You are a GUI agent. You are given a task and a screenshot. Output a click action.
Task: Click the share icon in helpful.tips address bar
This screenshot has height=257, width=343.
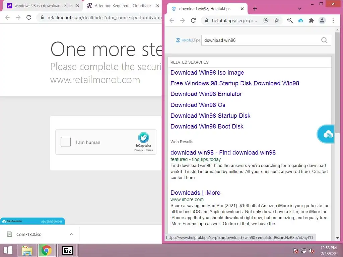(266, 20)
